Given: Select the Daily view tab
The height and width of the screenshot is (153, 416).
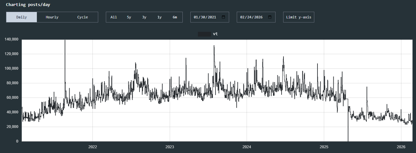Looking at the screenshot, I should point(22,17).
